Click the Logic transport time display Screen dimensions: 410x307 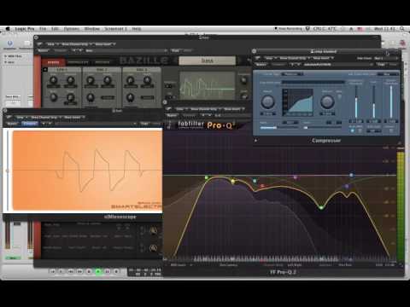[x=145, y=272]
